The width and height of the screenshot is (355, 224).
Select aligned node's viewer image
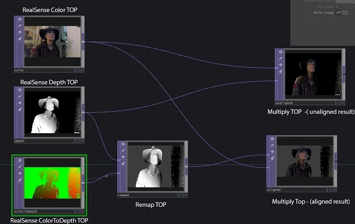(305, 161)
